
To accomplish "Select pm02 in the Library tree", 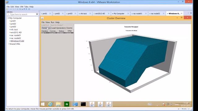I will point(13,24).
